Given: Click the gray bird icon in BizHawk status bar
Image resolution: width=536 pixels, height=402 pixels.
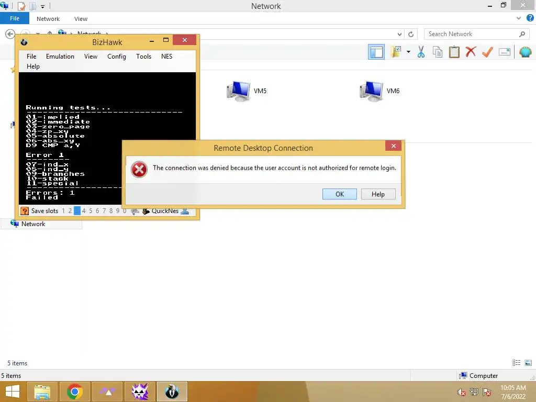Looking at the screenshot, I should 135,211.
